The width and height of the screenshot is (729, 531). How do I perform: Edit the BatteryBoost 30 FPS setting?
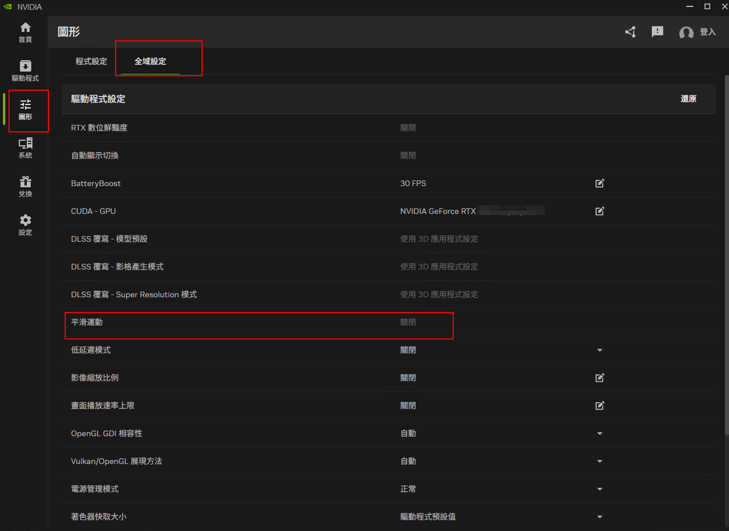click(599, 183)
